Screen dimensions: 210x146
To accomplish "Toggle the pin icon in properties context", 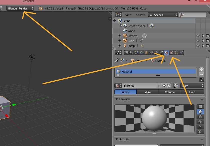I will pyautogui.click(x=117, y=60).
